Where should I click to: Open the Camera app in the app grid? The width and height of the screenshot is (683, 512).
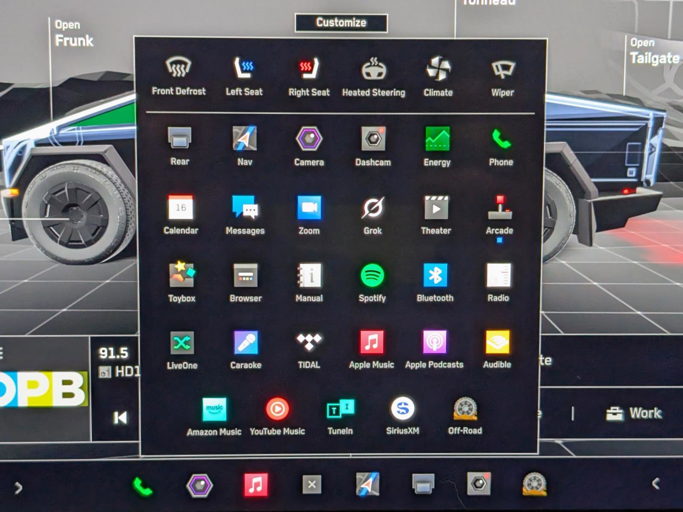click(x=309, y=146)
